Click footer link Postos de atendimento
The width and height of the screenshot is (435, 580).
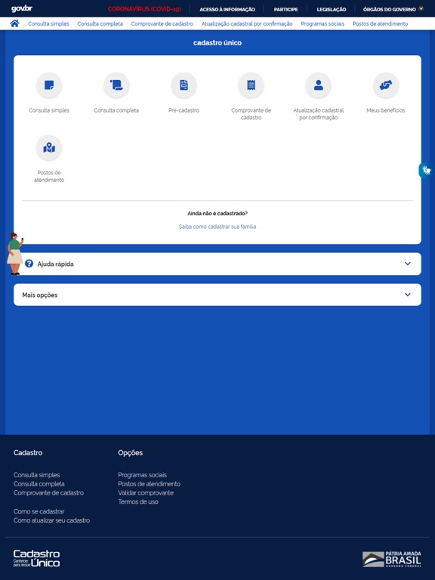click(x=149, y=484)
